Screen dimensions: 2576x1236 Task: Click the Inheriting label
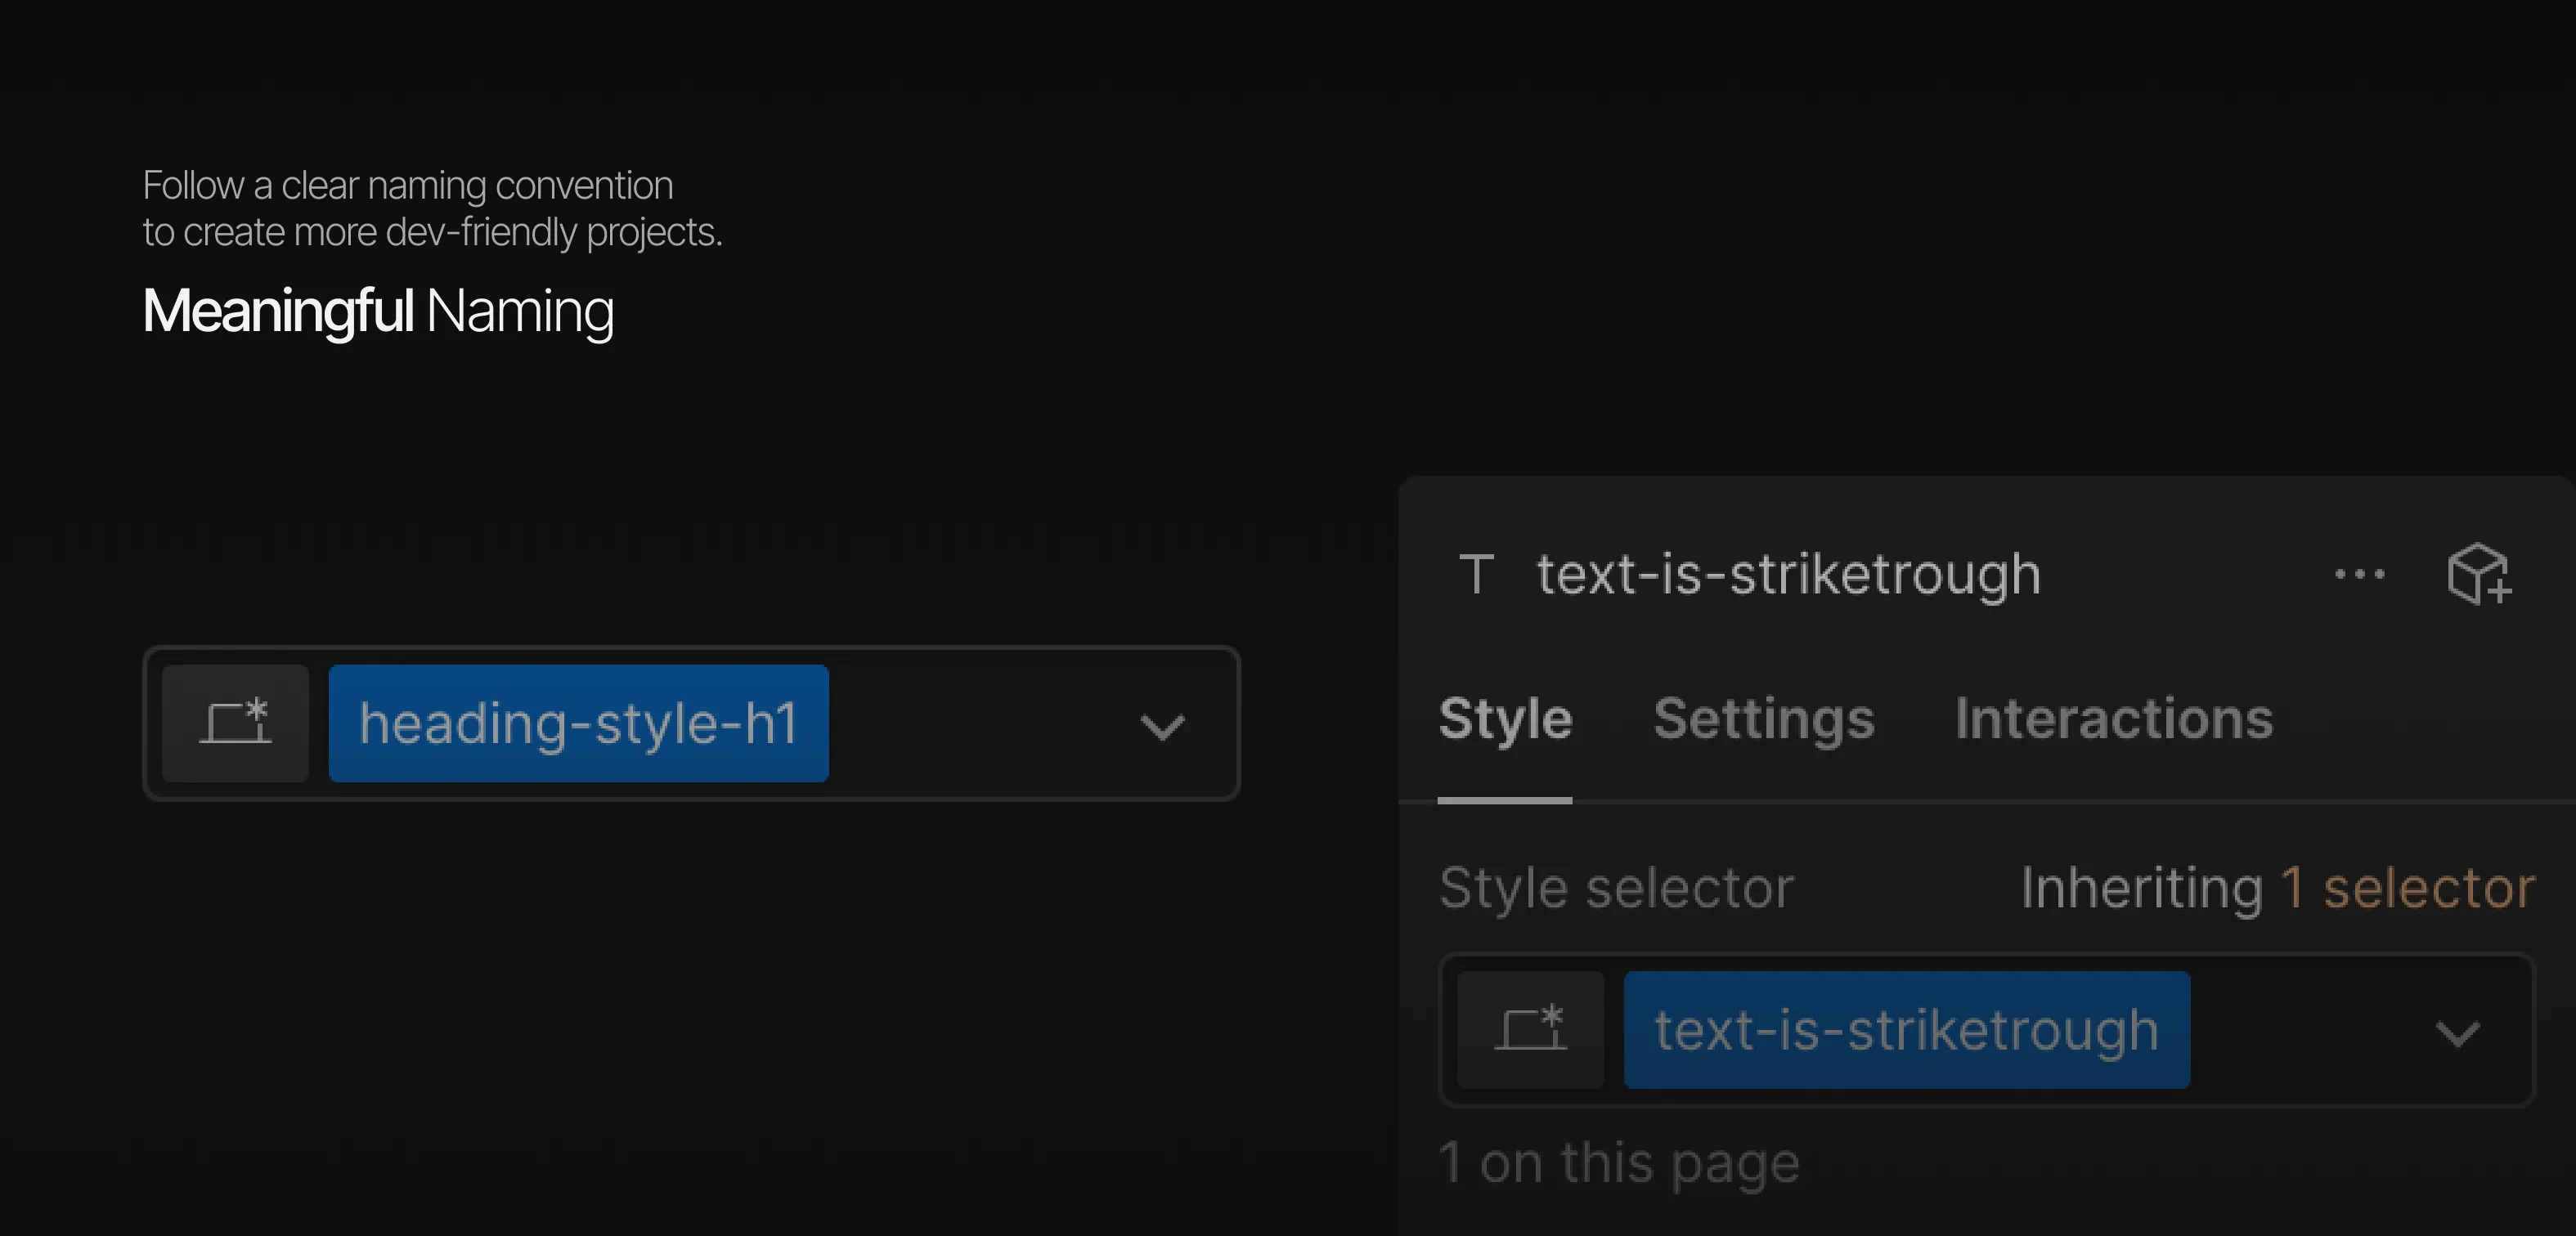(2141, 888)
